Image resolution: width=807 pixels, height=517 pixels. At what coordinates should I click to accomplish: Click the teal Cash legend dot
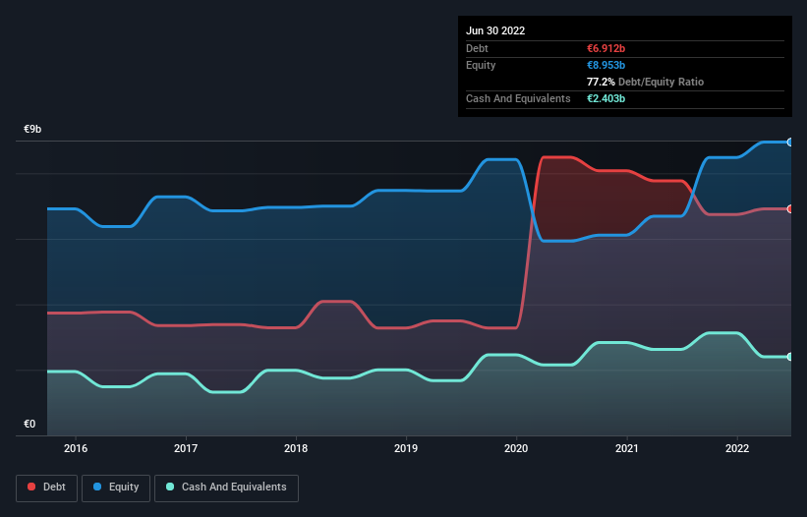tap(170, 487)
